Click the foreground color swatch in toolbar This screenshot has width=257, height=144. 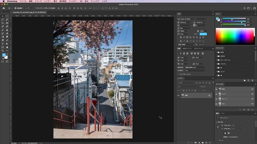(4, 55)
